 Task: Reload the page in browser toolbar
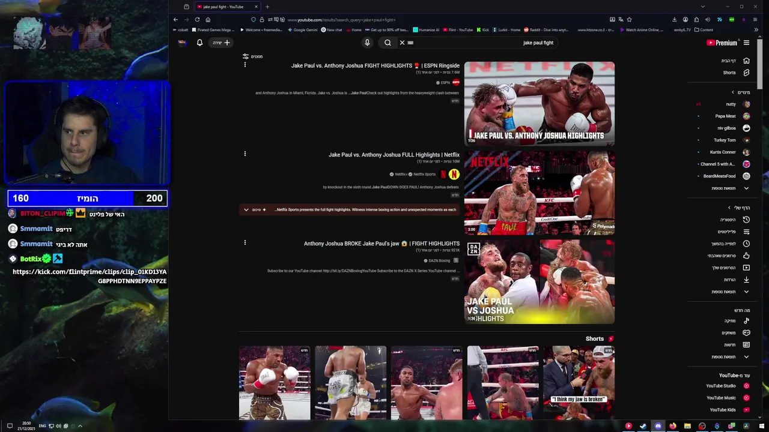(x=197, y=20)
